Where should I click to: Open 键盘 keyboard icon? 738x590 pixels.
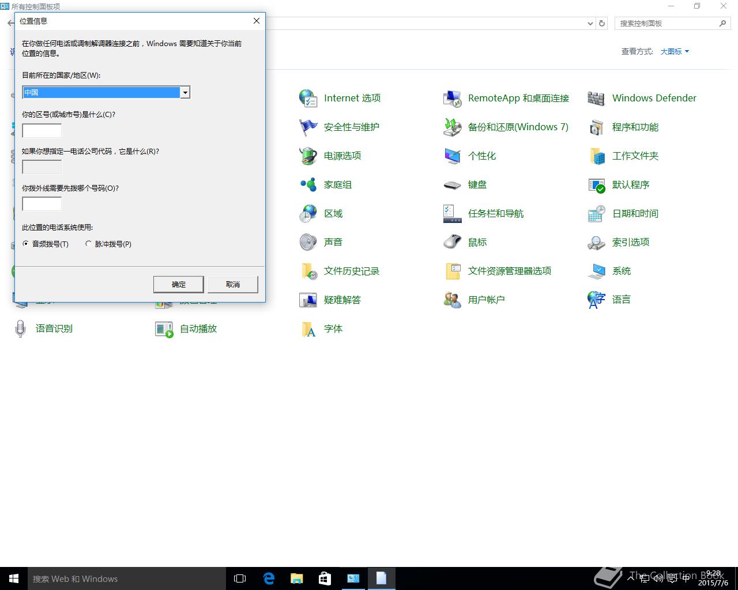tap(452, 184)
